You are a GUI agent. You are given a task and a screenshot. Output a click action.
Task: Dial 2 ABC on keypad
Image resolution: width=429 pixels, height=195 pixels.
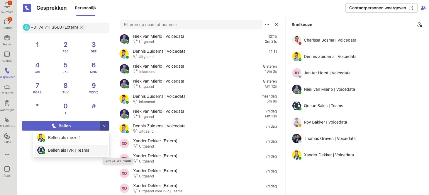tap(65, 47)
